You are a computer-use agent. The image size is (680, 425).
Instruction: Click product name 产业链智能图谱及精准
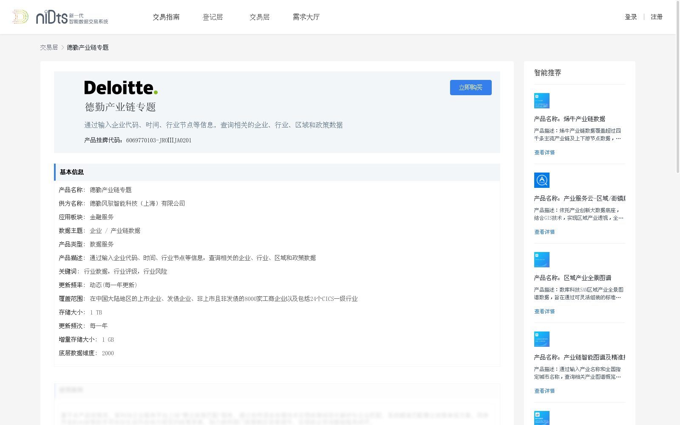594,357
